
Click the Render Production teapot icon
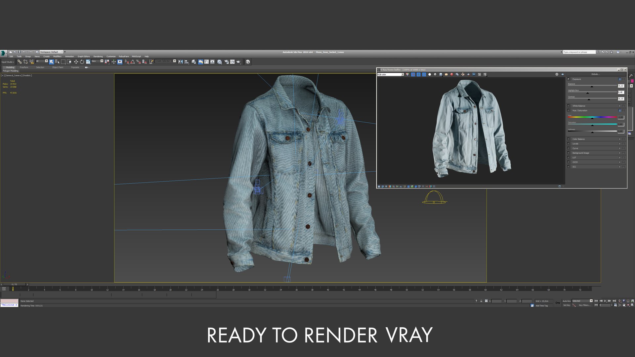[238, 62]
